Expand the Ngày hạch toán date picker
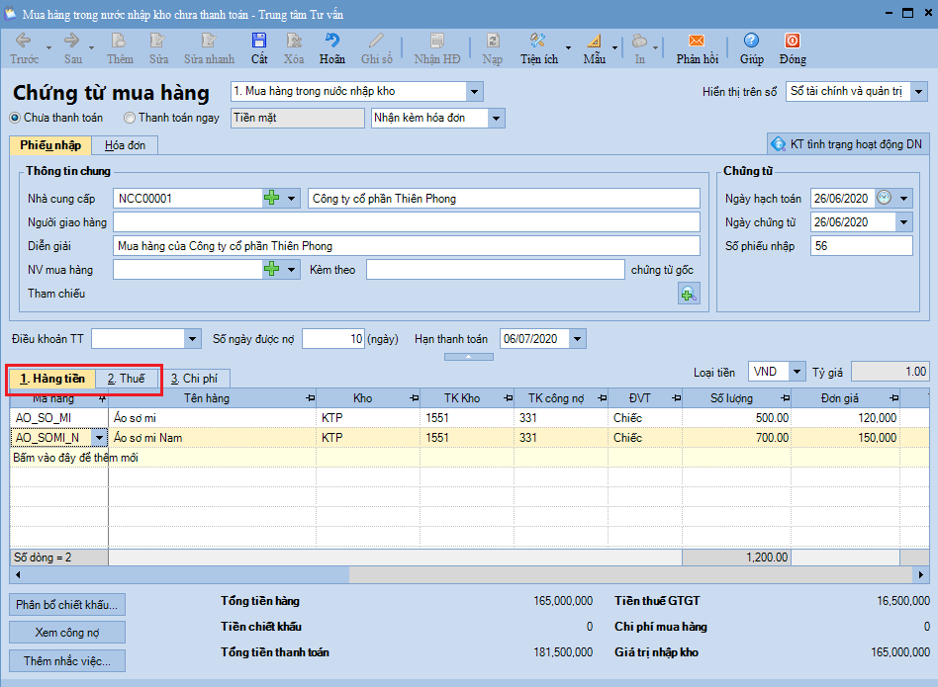 click(904, 198)
